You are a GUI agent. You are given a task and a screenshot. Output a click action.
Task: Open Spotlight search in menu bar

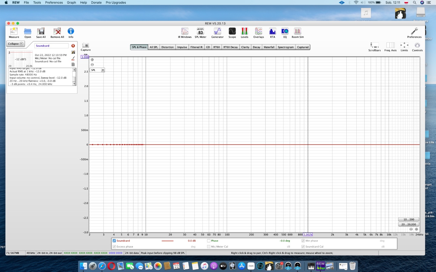415,2
